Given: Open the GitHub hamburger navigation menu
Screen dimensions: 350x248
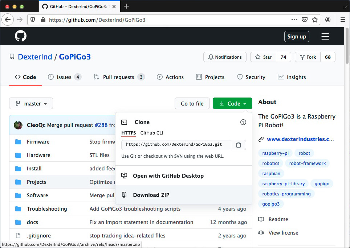Looking at the screenshot, I should (325, 36).
